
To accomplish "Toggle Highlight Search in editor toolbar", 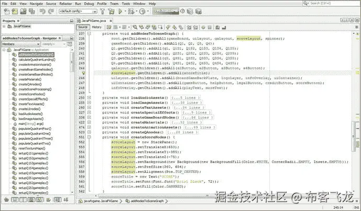I will [154, 27].
